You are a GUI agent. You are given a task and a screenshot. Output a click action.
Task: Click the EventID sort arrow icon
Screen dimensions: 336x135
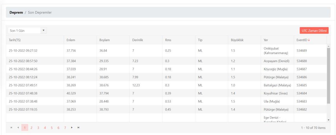click(x=309, y=40)
